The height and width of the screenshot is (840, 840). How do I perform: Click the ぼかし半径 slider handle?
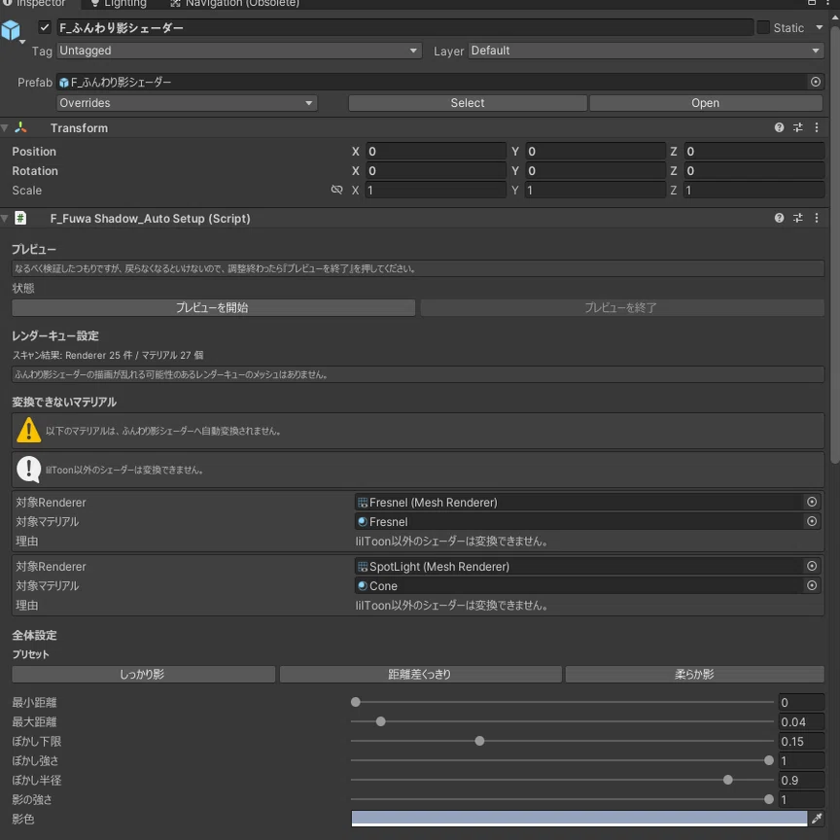pyautogui.click(x=727, y=780)
